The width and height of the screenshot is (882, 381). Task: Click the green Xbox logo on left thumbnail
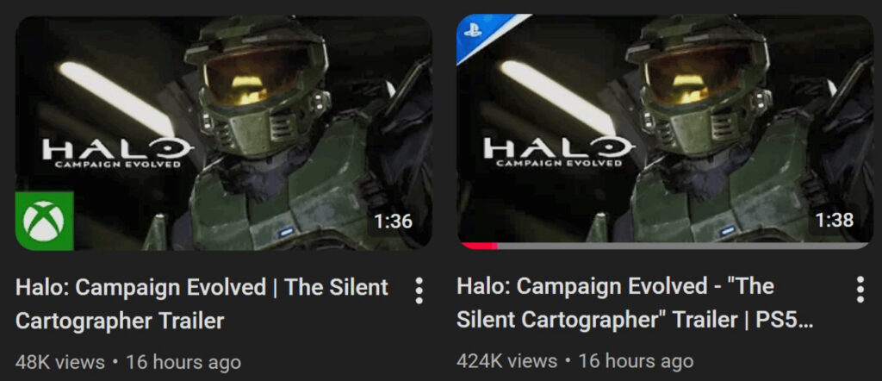[x=45, y=221]
